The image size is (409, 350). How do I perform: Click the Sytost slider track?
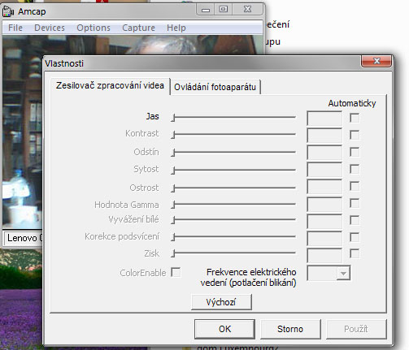[x=233, y=170]
